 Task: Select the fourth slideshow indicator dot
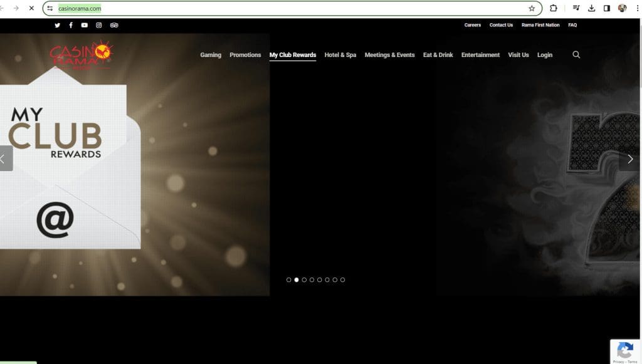[312, 280]
